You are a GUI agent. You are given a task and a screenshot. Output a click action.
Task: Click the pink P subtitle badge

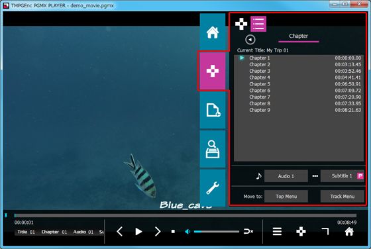pos(360,176)
